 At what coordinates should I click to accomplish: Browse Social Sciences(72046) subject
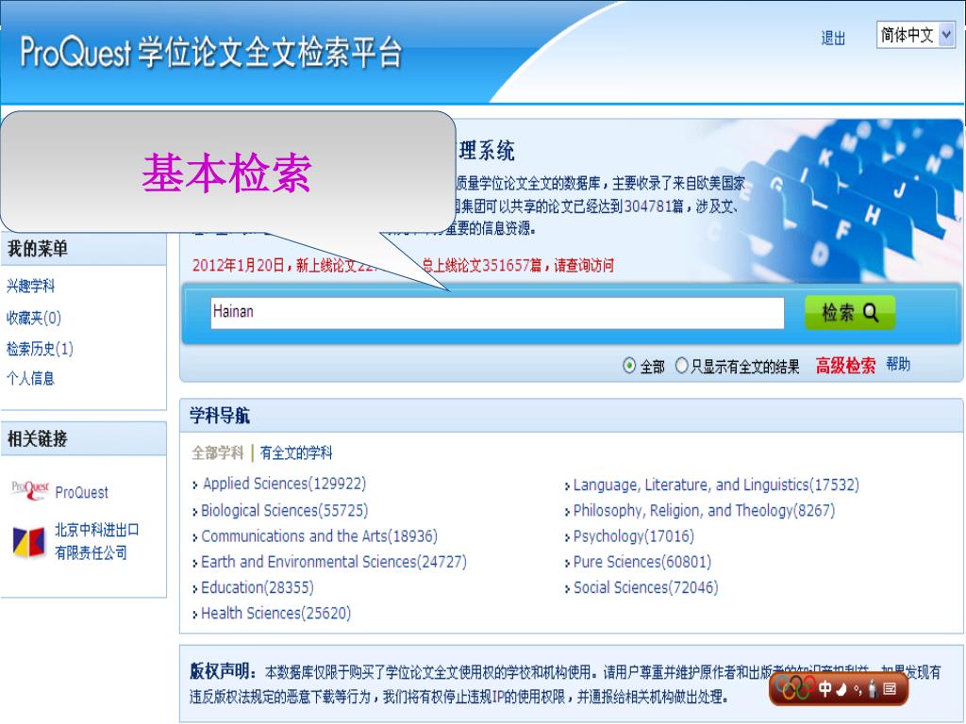point(645,588)
